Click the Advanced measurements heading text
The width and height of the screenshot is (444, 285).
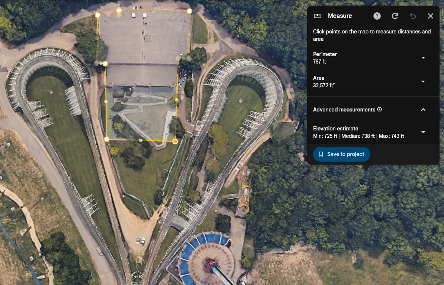tap(344, 110)
